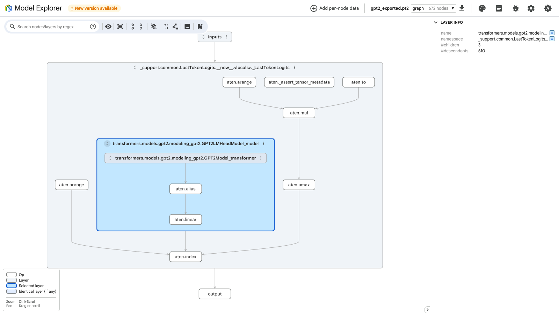Collapse the side panel with arrow button
The image size is (559, 314).
click(427, 310)
